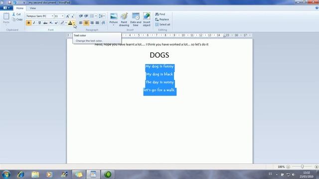Viewport: 319px width, 179px height.
Task: Click the ruler right indent marker
Action: point(224,36)
